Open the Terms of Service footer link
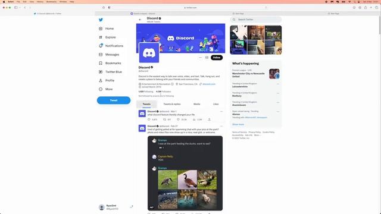 (239, 132)
